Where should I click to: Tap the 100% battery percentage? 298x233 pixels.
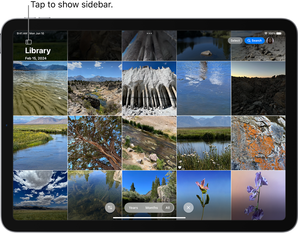(x=272, y=33)
